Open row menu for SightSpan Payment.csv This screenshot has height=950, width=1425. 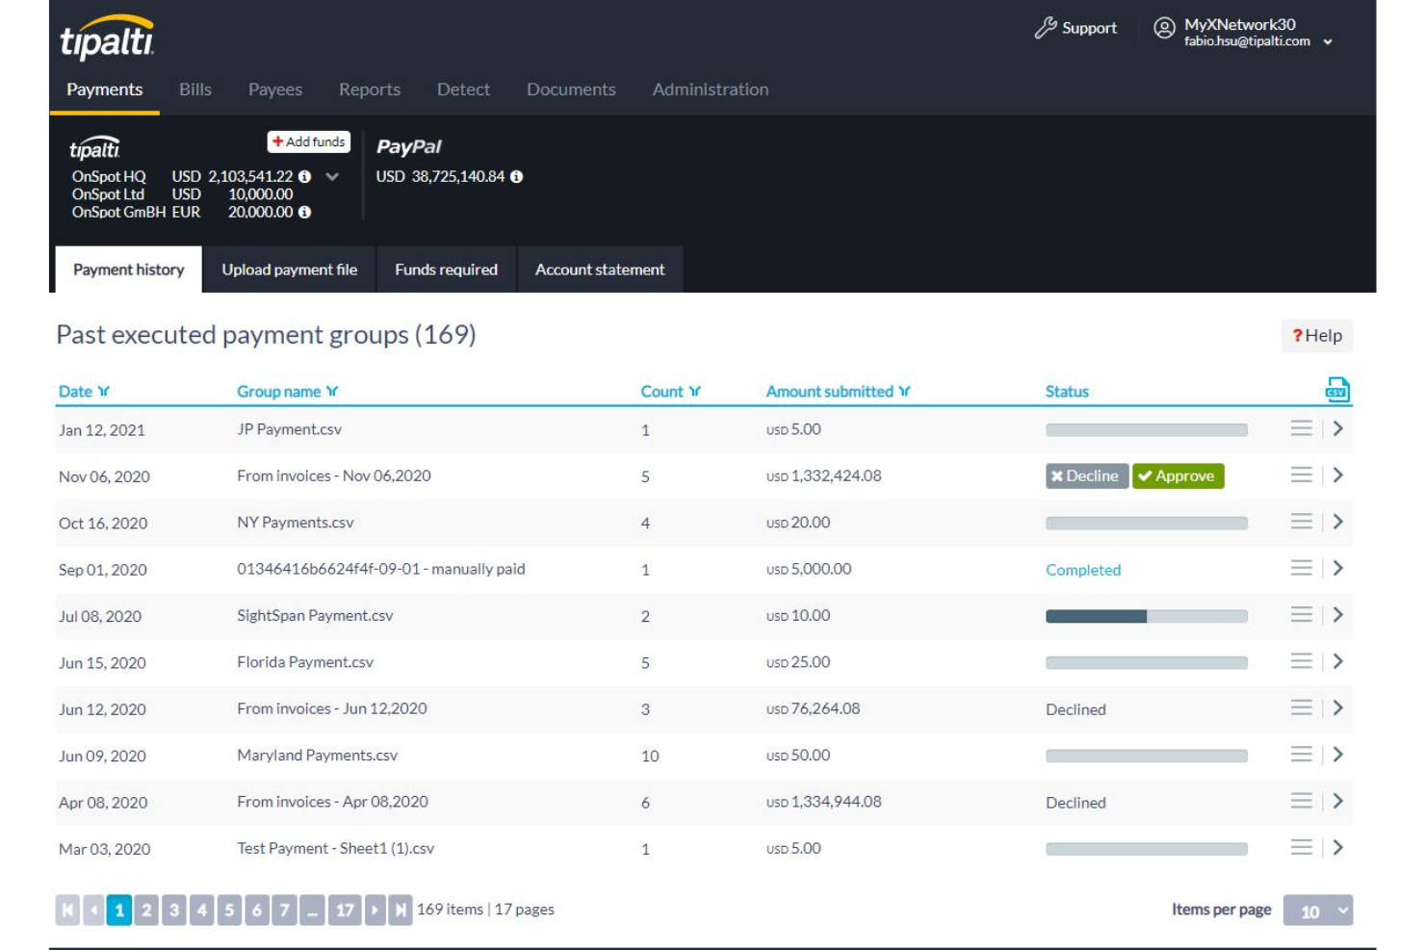coord(1301,614)
